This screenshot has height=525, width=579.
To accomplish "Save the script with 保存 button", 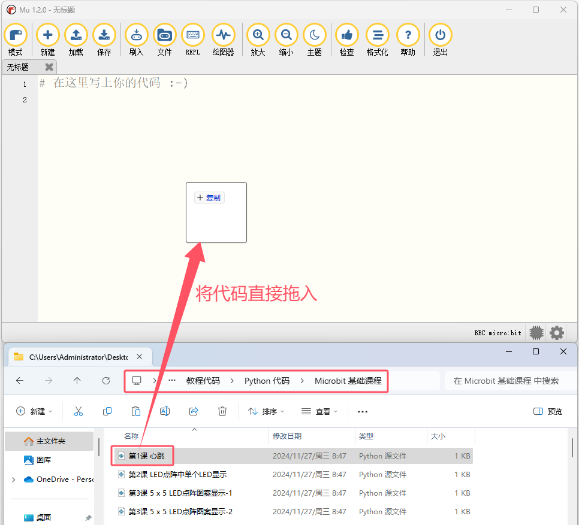I will (104, 40).
